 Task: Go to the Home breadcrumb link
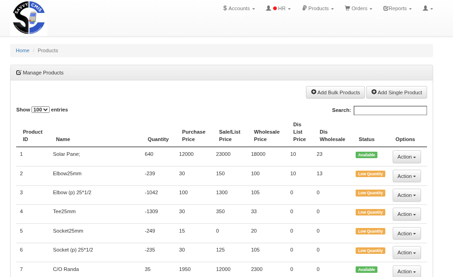click(22, 50)
